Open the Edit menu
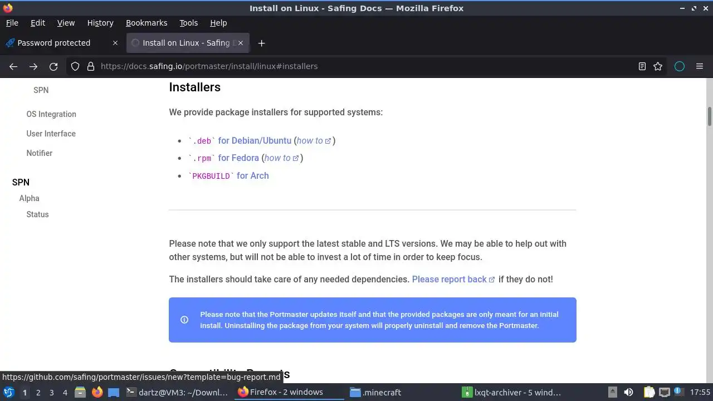Screen dimensions: 713x401 point(38,23)
